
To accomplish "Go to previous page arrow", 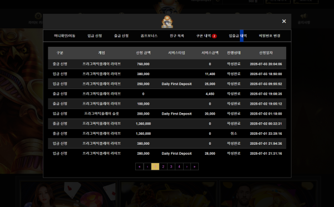I will pyautogui.click(x=148, y=166).
